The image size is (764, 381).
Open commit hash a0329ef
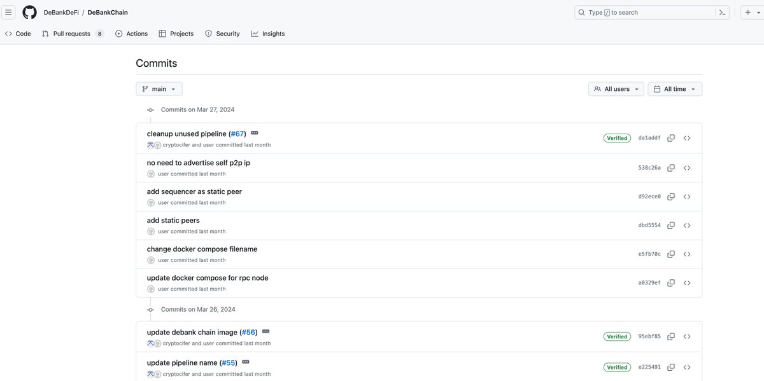(x=649, y=282)
